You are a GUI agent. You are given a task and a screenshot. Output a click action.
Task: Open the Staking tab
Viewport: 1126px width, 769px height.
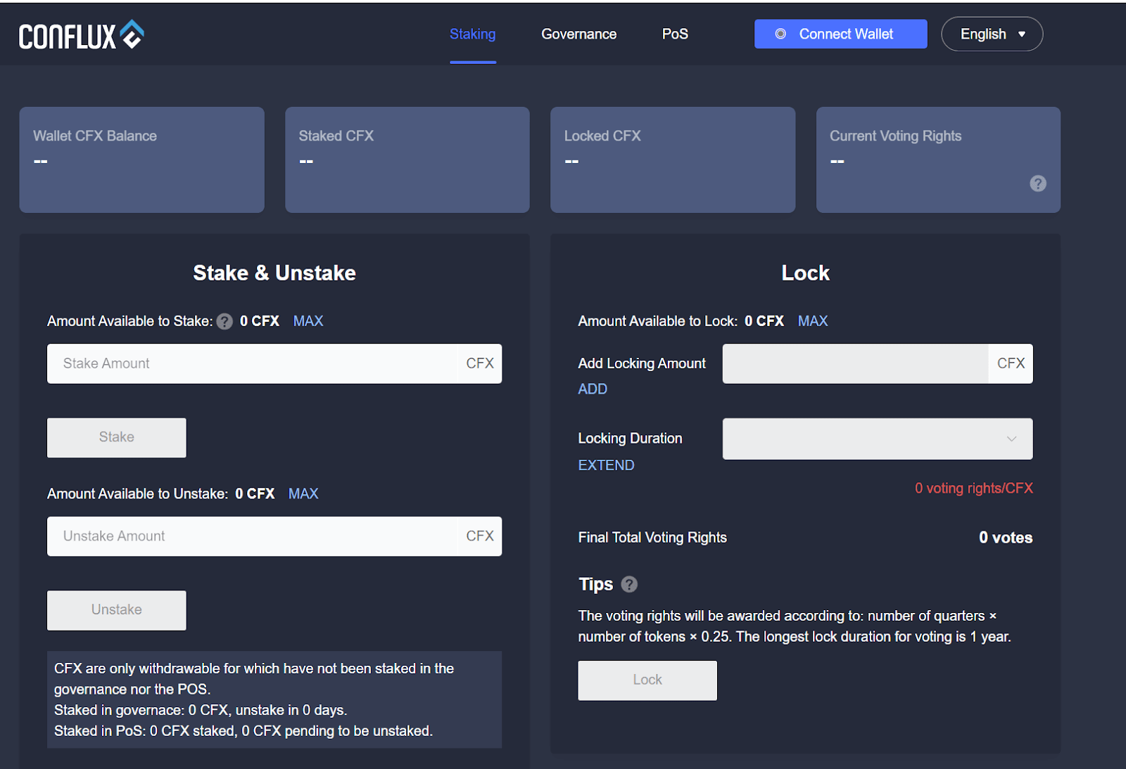[473, 34]
